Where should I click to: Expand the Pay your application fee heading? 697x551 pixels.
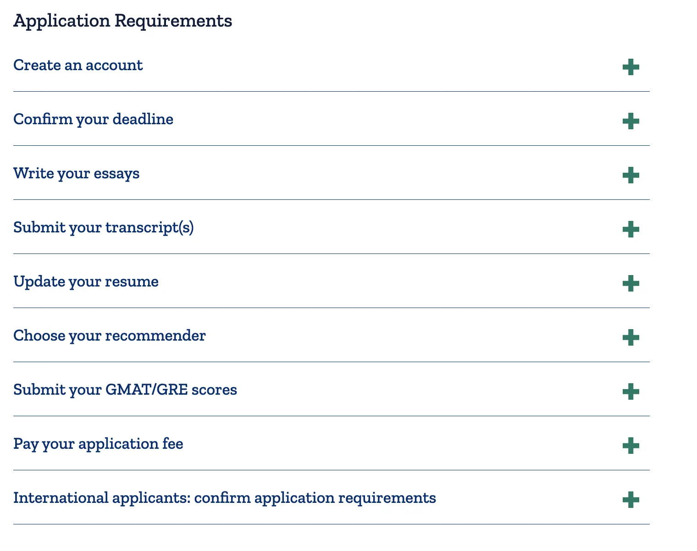98,444
